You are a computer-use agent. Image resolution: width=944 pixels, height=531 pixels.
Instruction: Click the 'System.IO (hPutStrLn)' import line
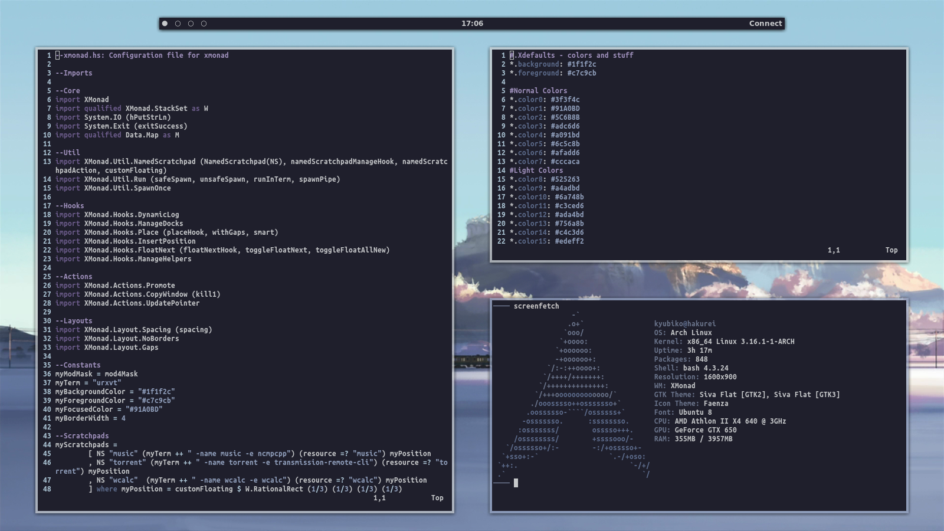(x=113, y=117)
